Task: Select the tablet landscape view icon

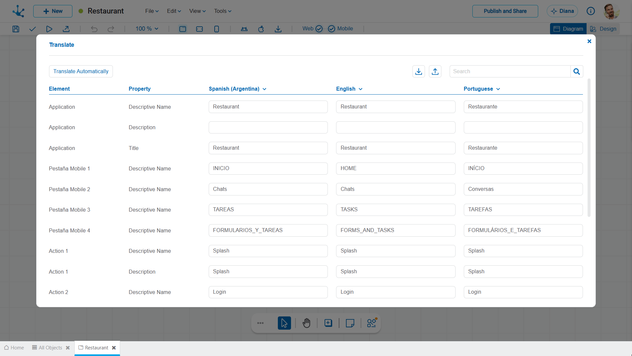Action: (199, 29)
